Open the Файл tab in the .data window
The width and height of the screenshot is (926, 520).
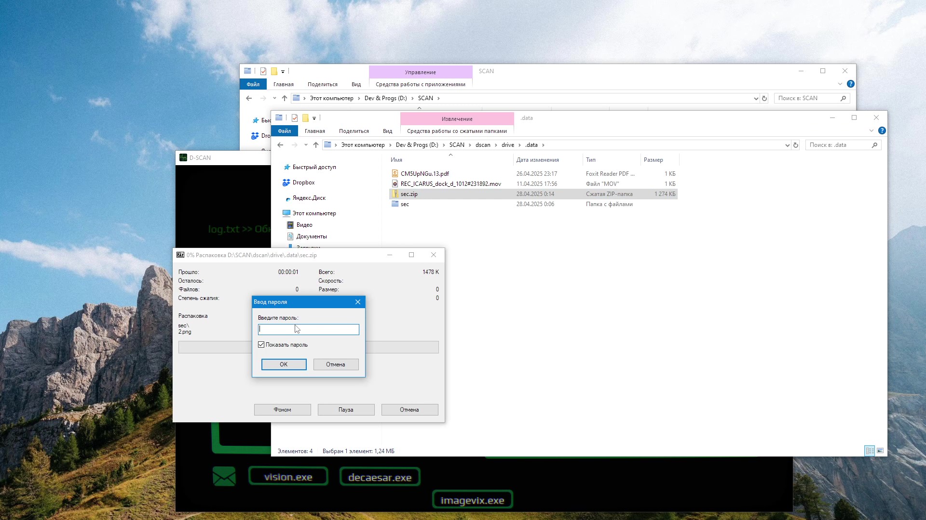pos(285,131)
